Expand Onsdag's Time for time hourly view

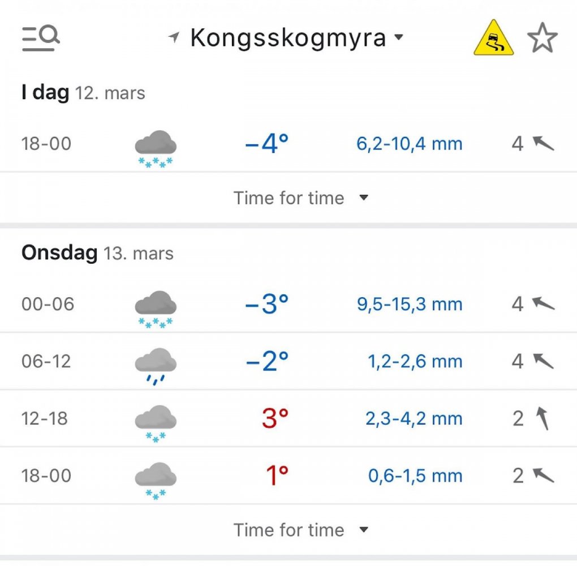300,530
